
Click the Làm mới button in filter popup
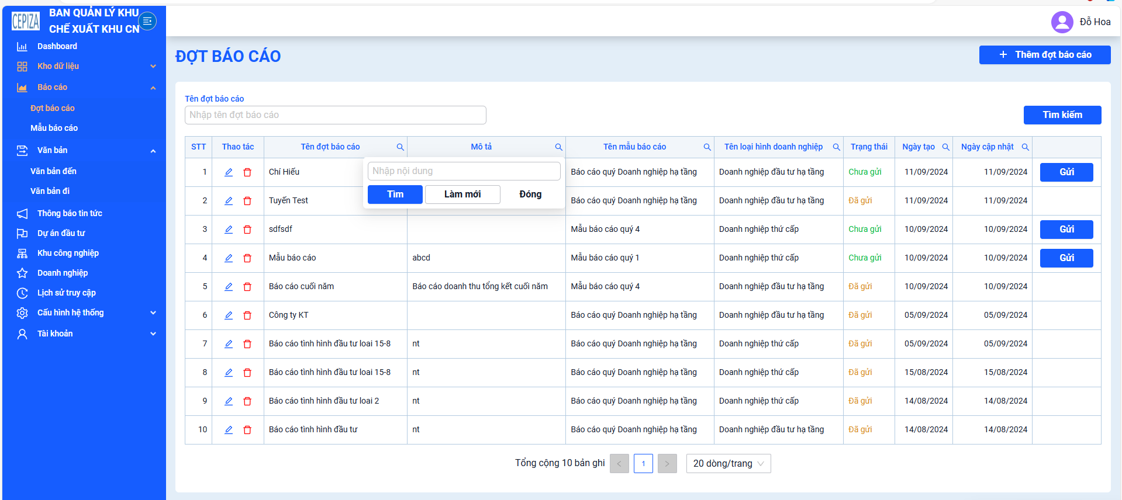point(462,195)
